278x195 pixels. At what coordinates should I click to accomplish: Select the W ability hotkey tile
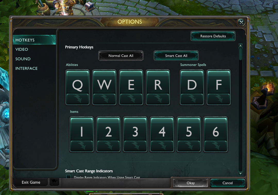[104, 82]
